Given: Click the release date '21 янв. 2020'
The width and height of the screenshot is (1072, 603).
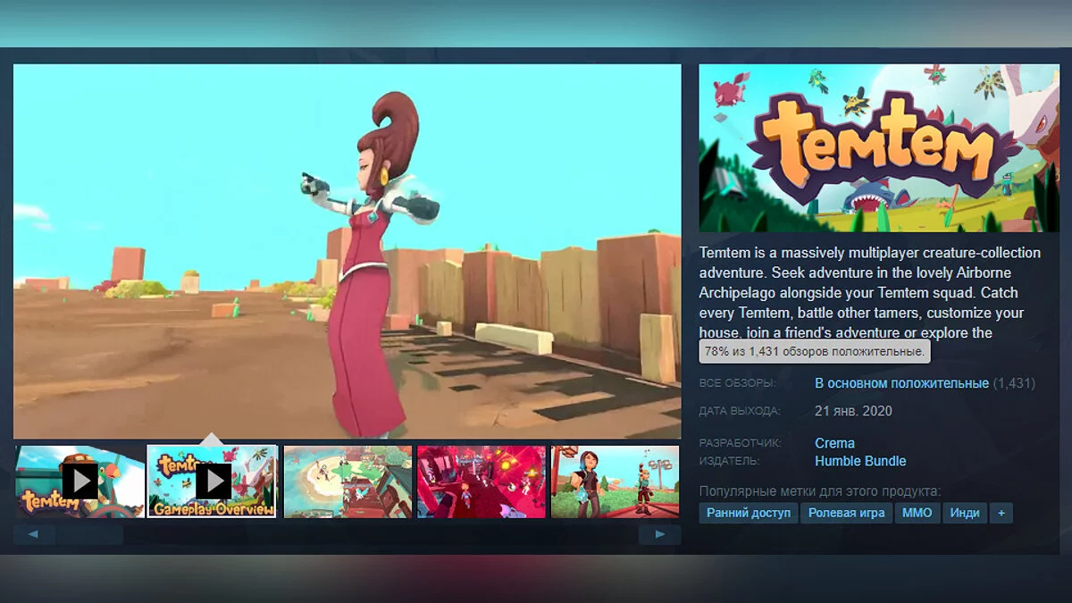Looking at the screenshot, I should tap(853, 411).
